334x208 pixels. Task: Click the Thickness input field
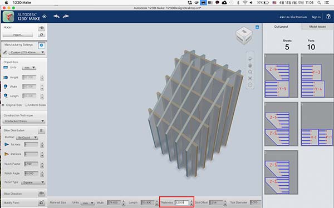click(181, 202)
